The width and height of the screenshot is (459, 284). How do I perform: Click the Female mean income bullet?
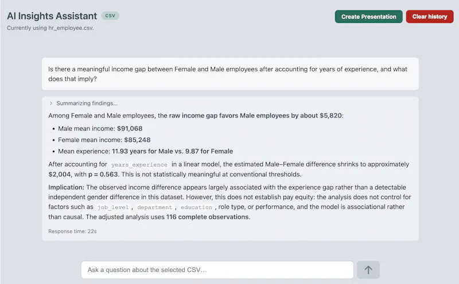tap(104, 140)
